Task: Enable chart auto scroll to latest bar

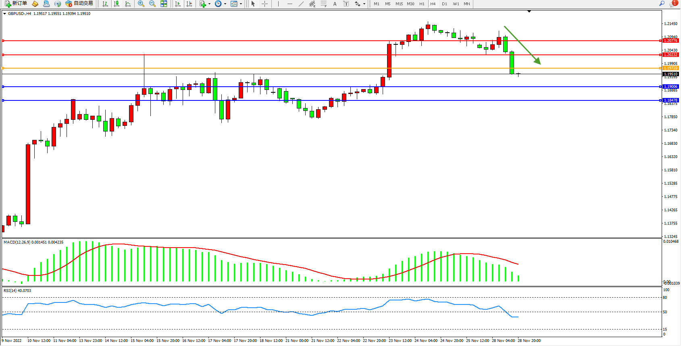Action: click(177, 4)
